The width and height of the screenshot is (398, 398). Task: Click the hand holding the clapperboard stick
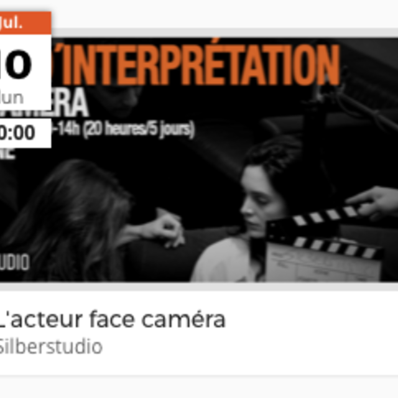374,199
